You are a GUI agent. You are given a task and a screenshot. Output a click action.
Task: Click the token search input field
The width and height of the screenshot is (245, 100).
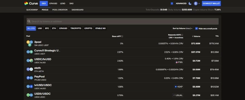122,21
